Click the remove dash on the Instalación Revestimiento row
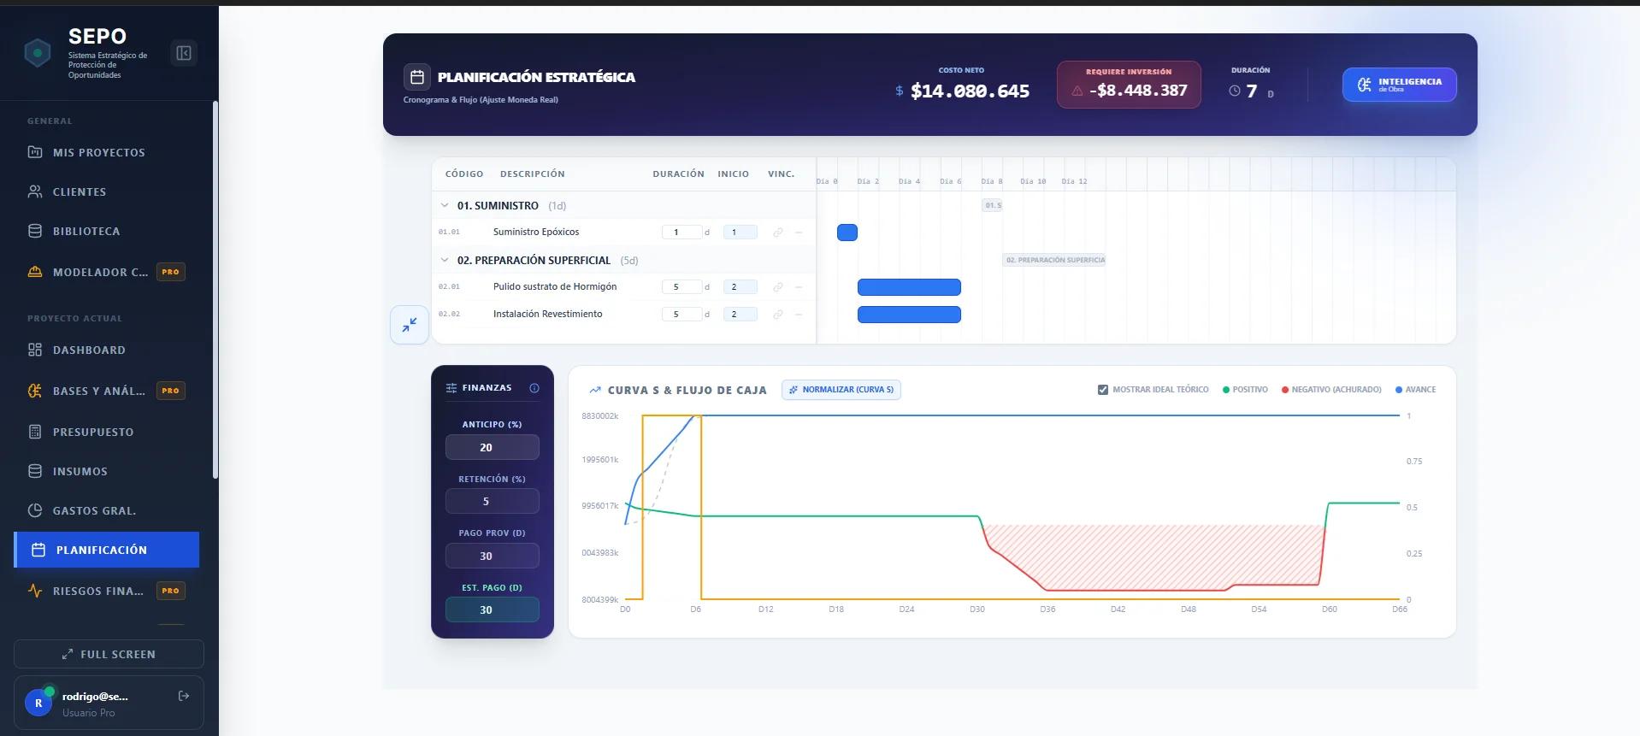The height and width of the screenshot is (736, 1640). point(799,315)
